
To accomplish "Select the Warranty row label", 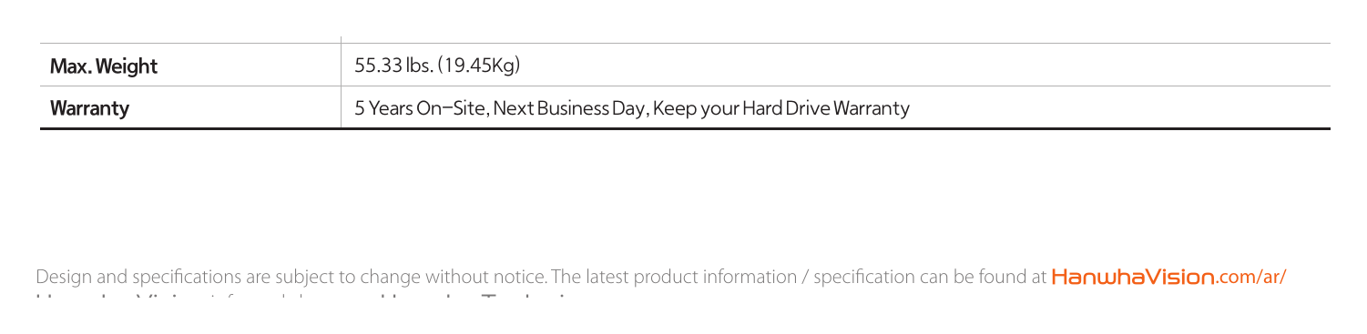I will (x=89, y=109).
